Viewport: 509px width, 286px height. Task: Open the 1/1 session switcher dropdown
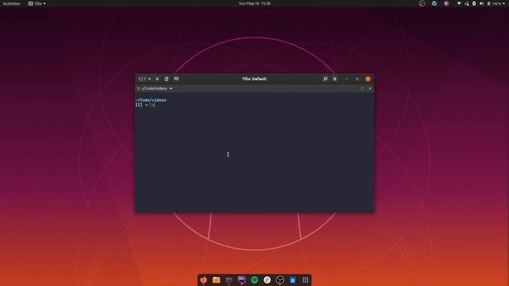145,79
